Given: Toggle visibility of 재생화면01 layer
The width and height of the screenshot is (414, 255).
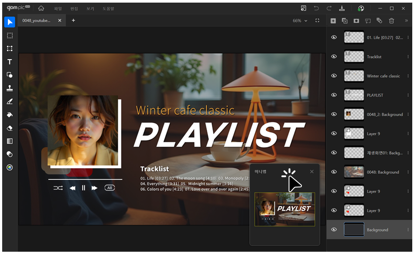Looking at the screenshot, I should click(334, 153).
